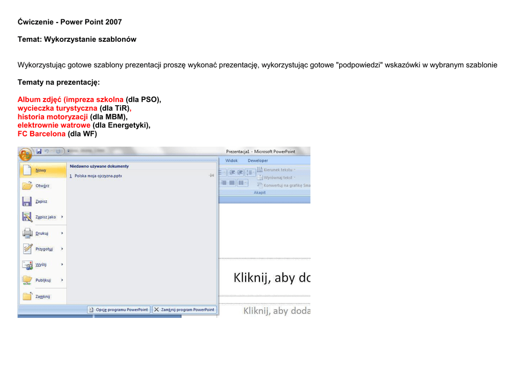The image size is (523, 370).
Task: Expand the Publikuj submenu arrow
Action: pos(62,280)
